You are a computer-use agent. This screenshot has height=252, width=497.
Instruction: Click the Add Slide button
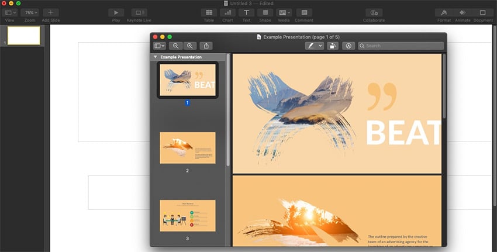(x=50, y=12)
